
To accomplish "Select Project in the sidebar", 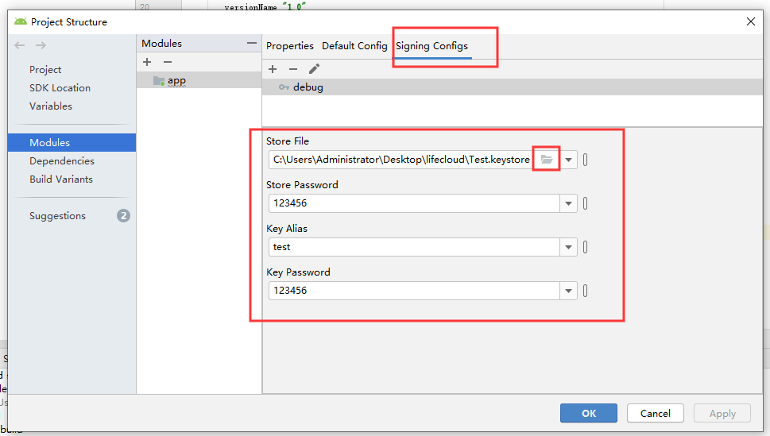I will click(45, 70).
